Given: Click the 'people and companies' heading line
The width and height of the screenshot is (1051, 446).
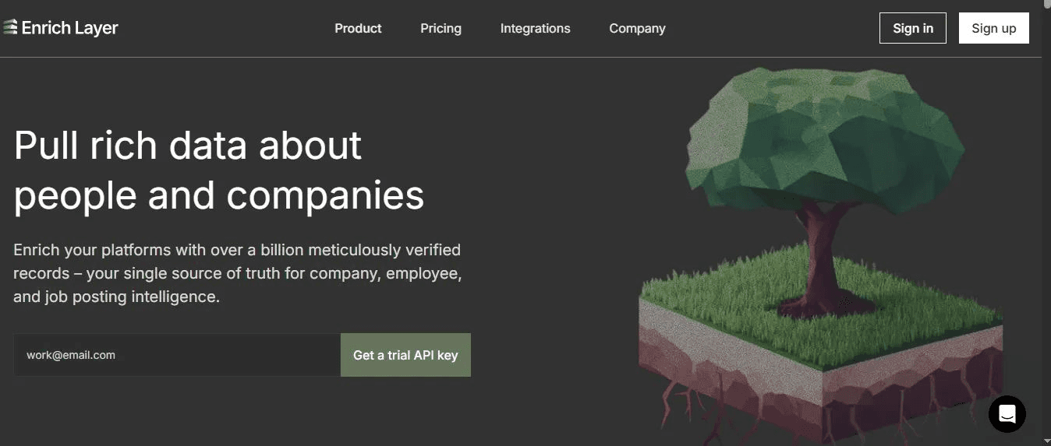Looking at the screenshot, I should click(x=219, y=195).
